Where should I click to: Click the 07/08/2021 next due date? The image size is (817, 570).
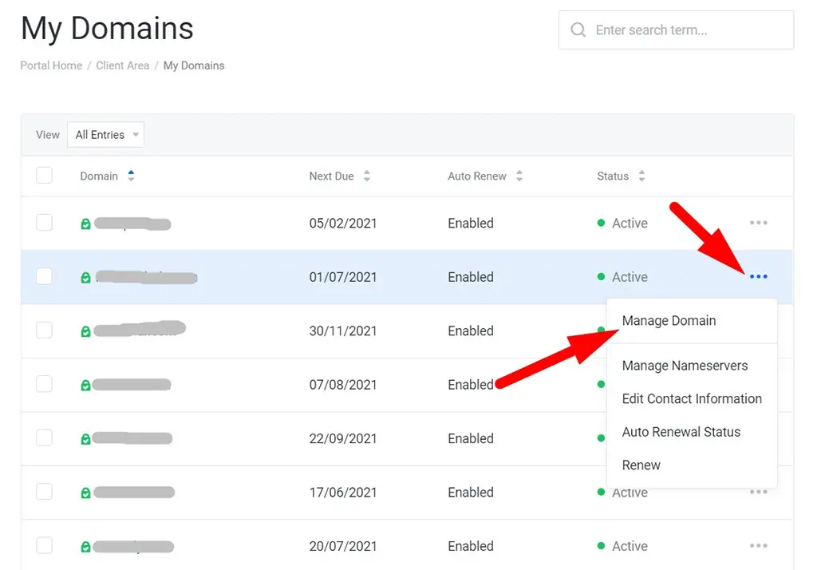(343, 385)
